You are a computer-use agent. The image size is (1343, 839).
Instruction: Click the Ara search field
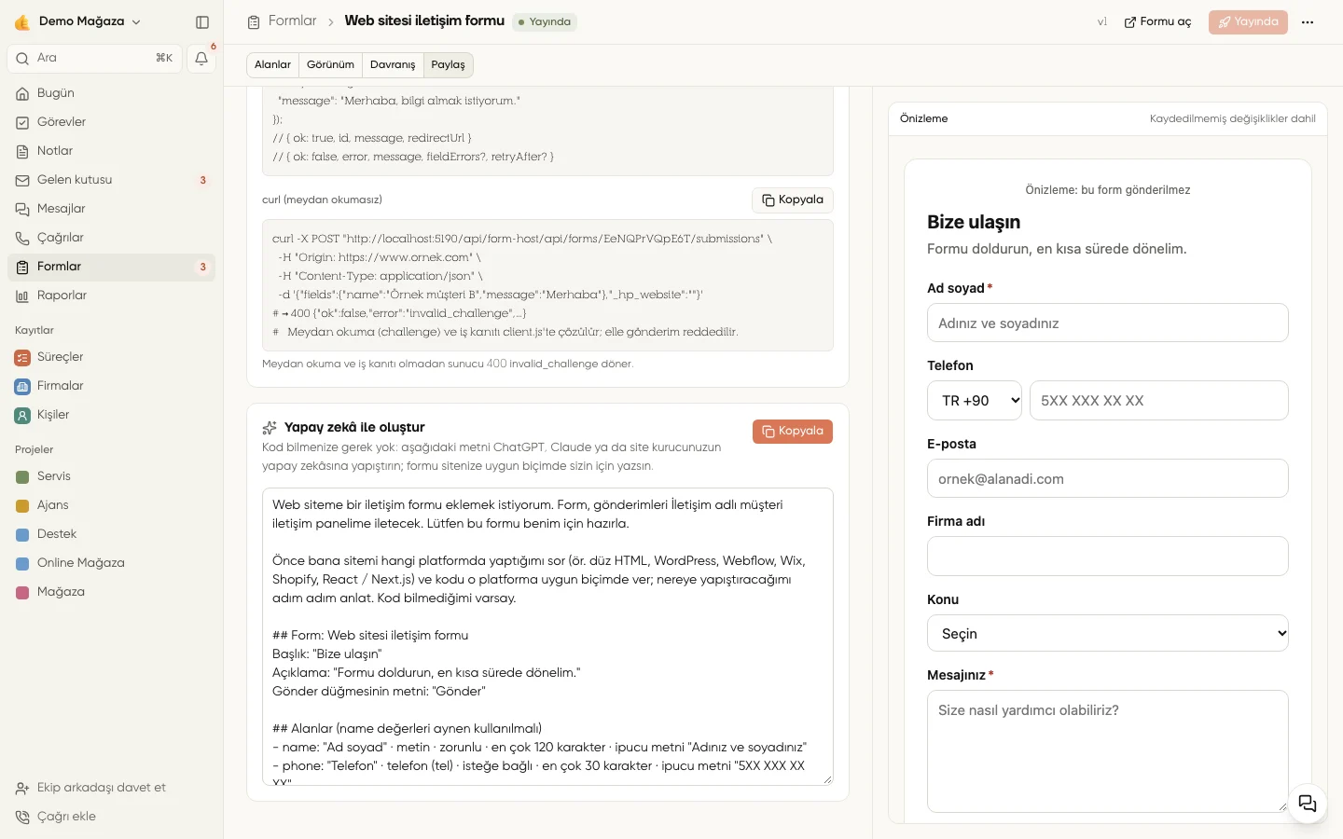point(95,58)
